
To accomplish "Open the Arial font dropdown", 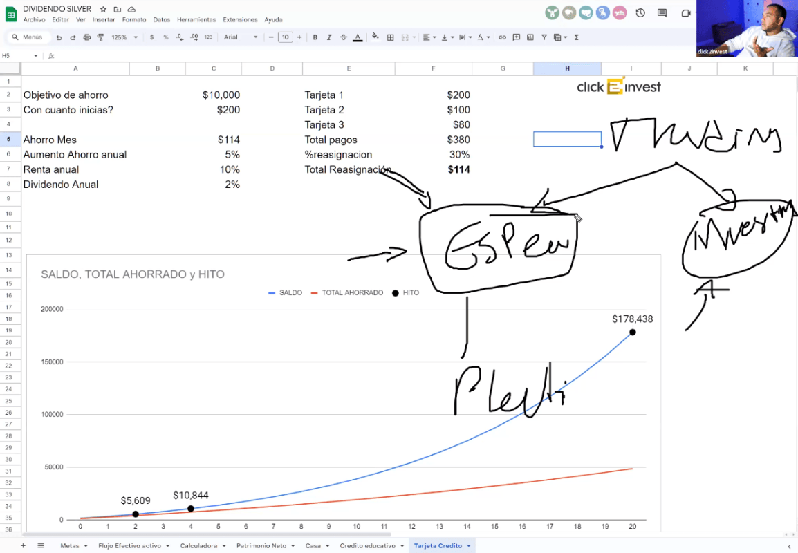I will coord(241,37).
